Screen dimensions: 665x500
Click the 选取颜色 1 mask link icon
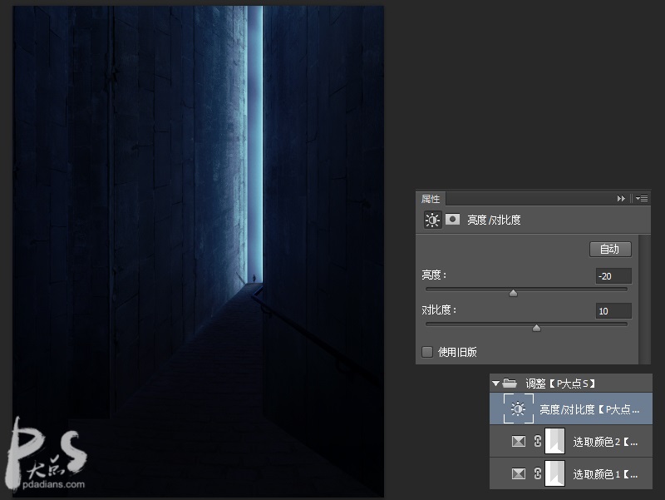pyautogui.click(x=537, y=473)
